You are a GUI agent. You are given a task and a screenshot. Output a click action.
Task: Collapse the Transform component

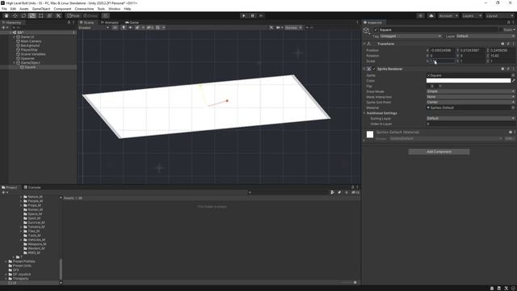click(364, 44)
